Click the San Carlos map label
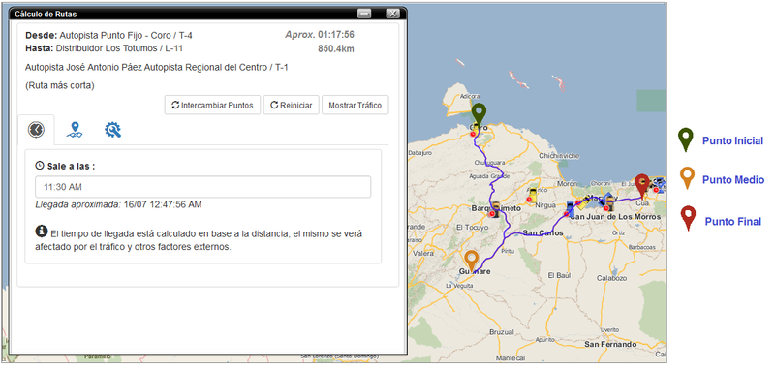Image resolution: width=775 pixels, height=371 pixels. pos(543,233)
